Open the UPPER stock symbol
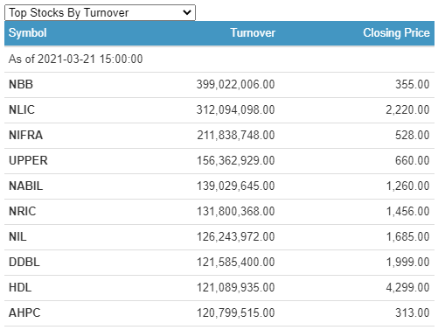The height and width of the screenshot is (330, 445). pos(28,161)
